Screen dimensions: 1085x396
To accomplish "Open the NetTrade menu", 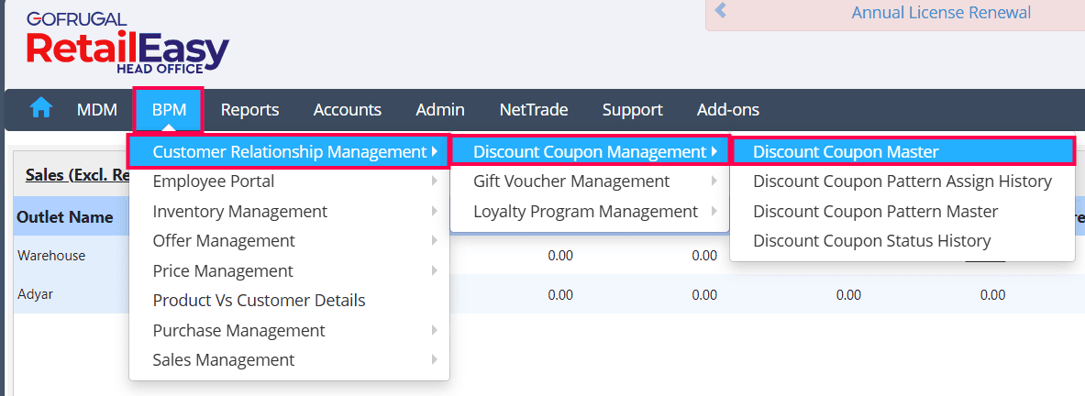I will [534, 109].
